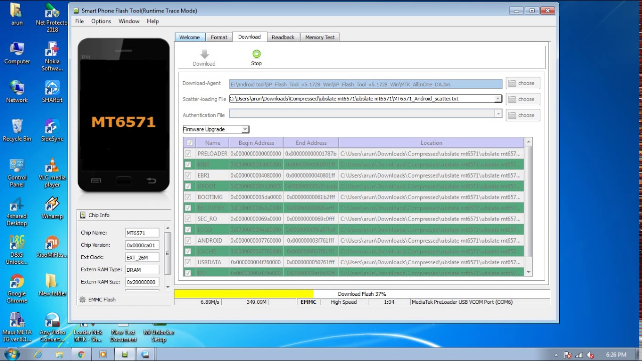Launch Maui META 3G desktop shortcut
This screenshot has width=642, height=361.
(x=17, y=327)
